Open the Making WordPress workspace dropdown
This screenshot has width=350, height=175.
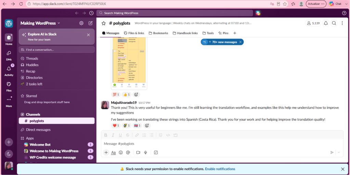pos(40,23)
